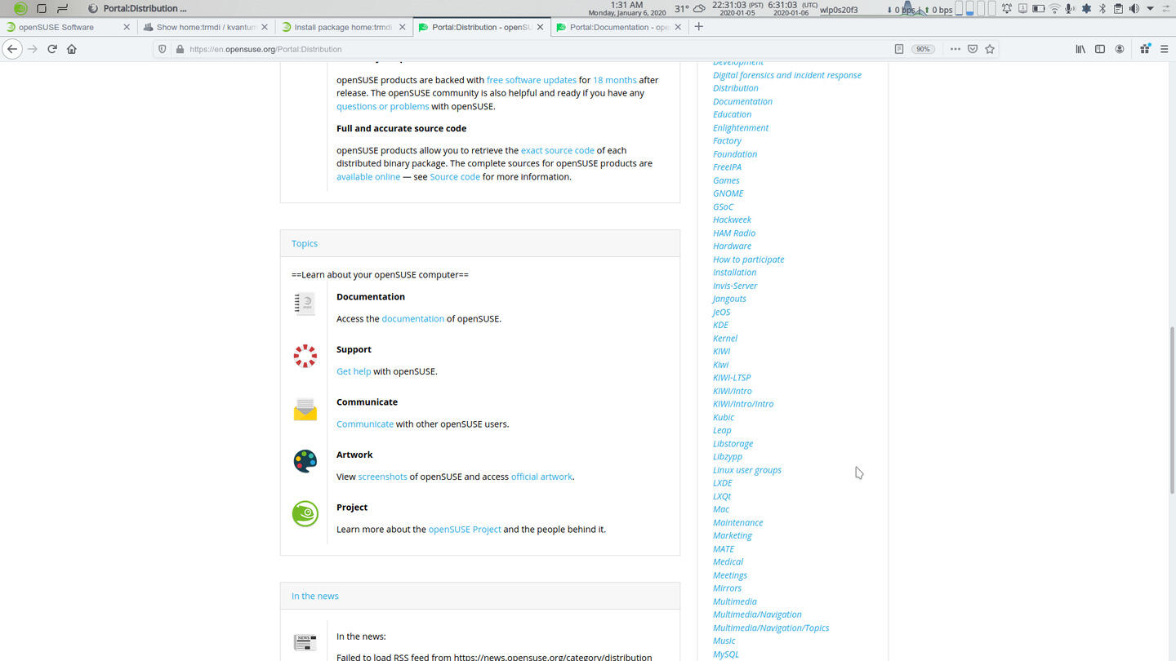Click the Project openSUSE gecko icon
This screenshot has width=1176, height=661.
(x=305, y=514)
